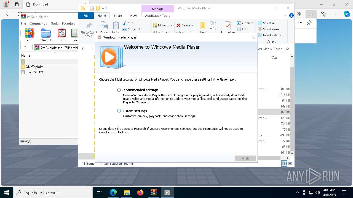Click the Cut scissors icon
Image resolution: width=353 pixels, height=198 pixels.
pos(125,23)
